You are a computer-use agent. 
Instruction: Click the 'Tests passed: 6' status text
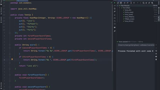124,42
